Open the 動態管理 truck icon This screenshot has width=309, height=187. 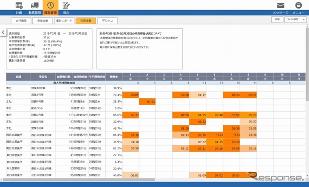pos(35,5)
